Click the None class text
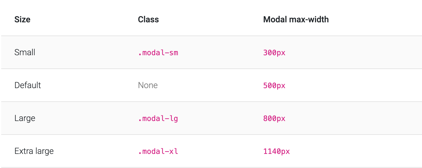The height and width of the screenshot is (168, 422). click(148, 85)
